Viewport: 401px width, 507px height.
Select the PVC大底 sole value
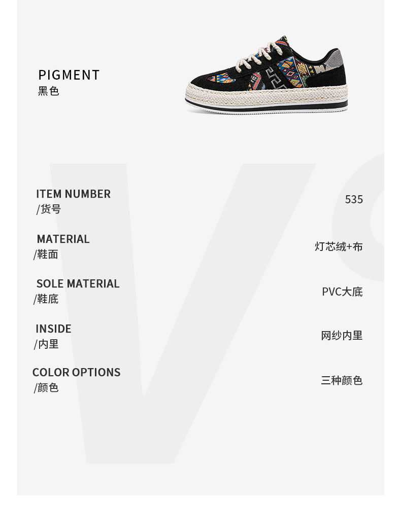pos(342,292)
